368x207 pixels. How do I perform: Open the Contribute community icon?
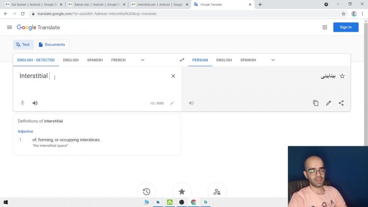[217, 191]
